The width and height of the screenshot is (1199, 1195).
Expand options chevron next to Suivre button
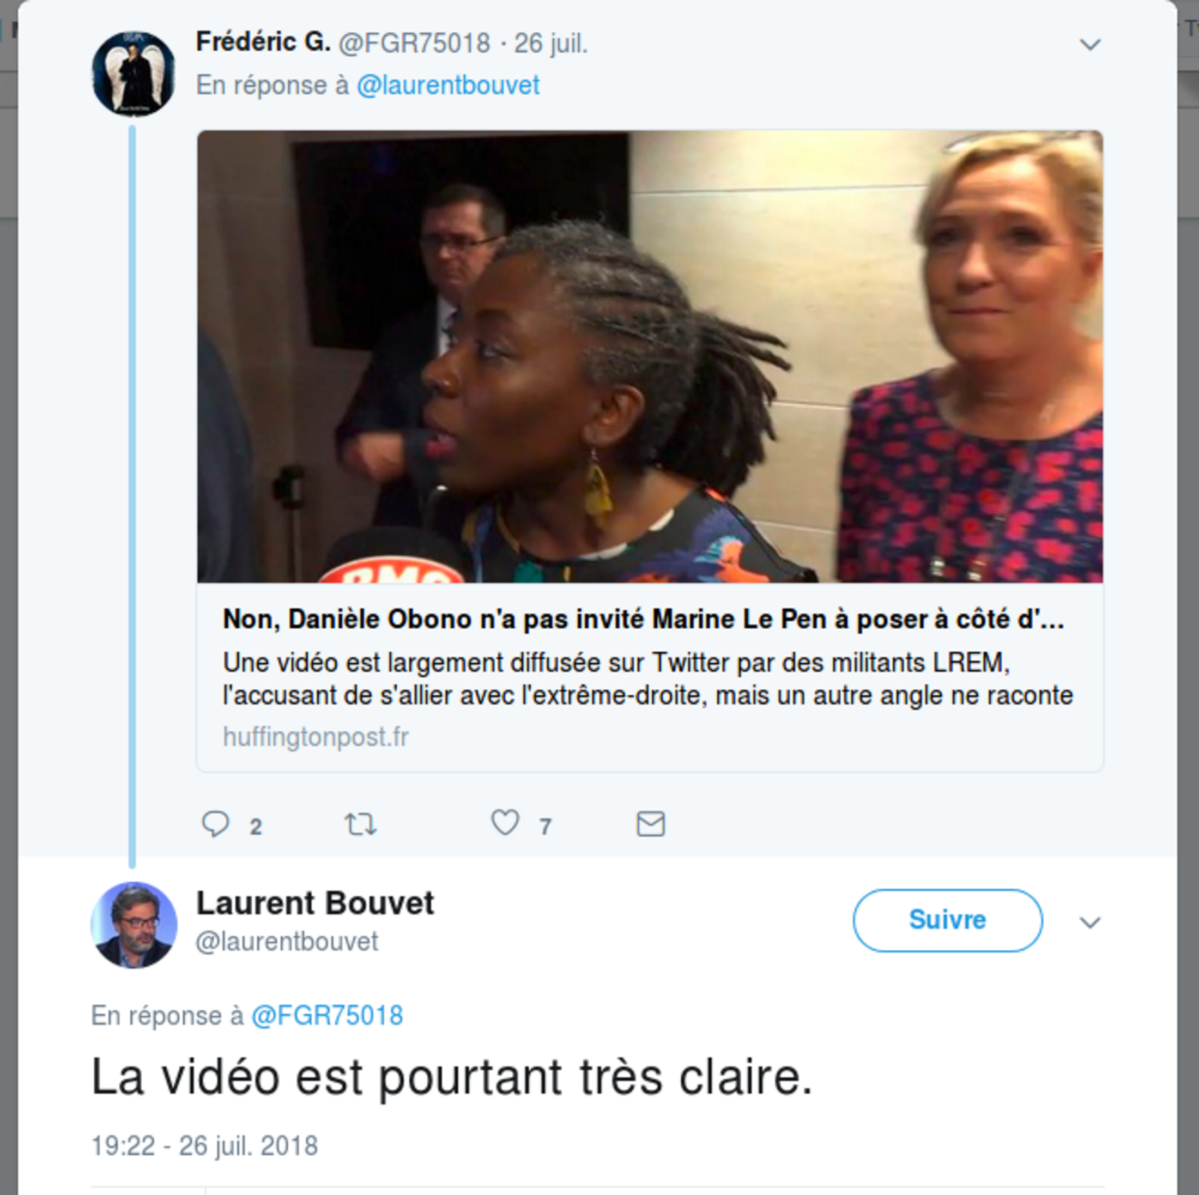click(x=1090, y=922)
